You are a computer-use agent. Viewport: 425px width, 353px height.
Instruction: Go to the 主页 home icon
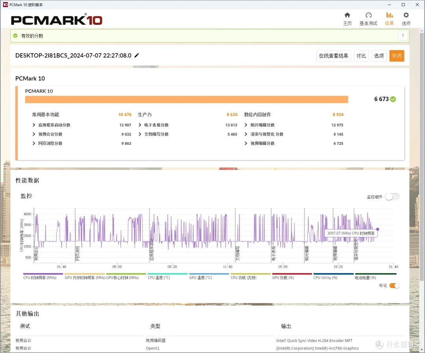pyautogui.click(x=347, y=15)
